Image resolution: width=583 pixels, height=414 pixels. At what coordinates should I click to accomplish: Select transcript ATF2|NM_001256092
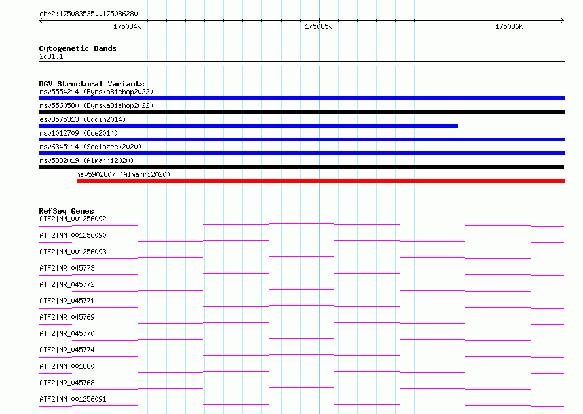coord(73,219)
